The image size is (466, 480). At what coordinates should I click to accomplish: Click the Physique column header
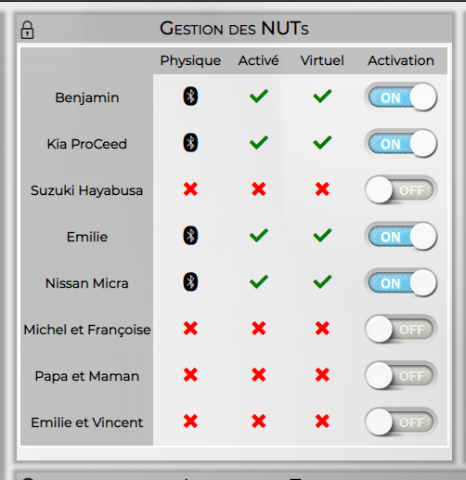[x=190, y=61]
